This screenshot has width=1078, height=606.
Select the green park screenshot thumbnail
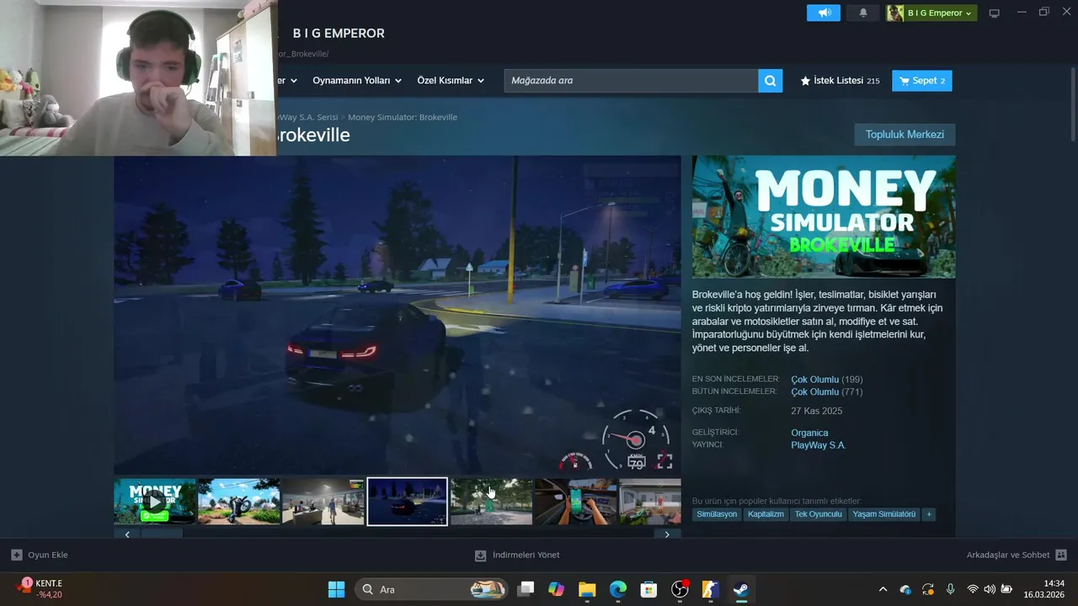point(491,502)
